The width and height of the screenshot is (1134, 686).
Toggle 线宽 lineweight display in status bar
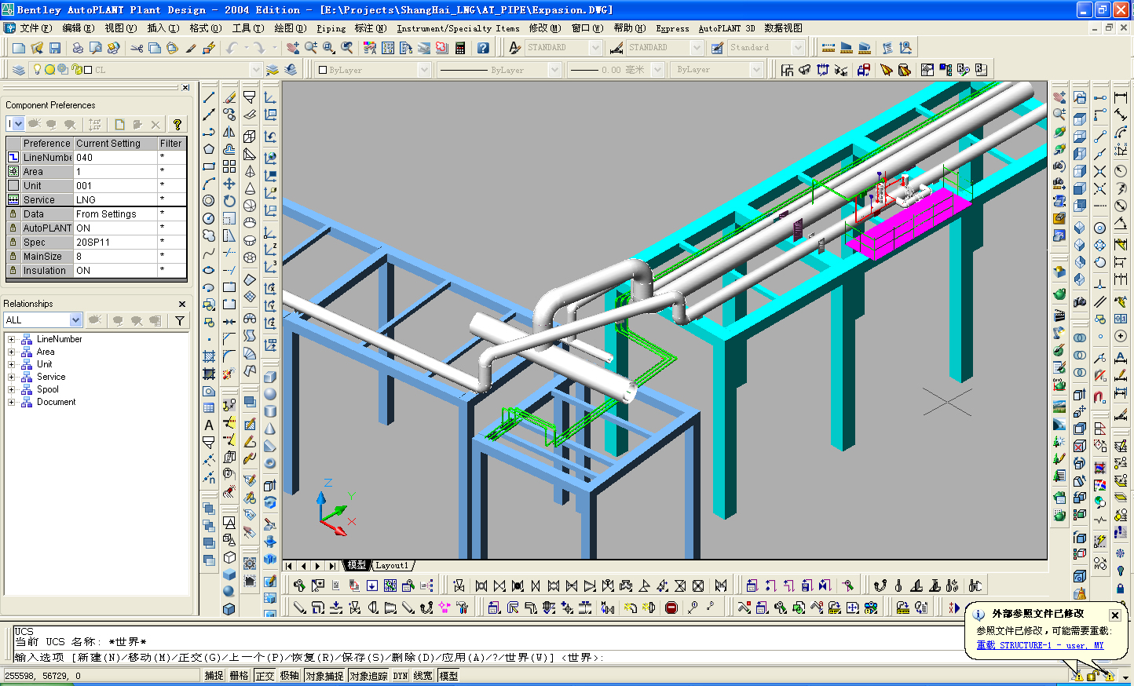[x=423, y=676]
